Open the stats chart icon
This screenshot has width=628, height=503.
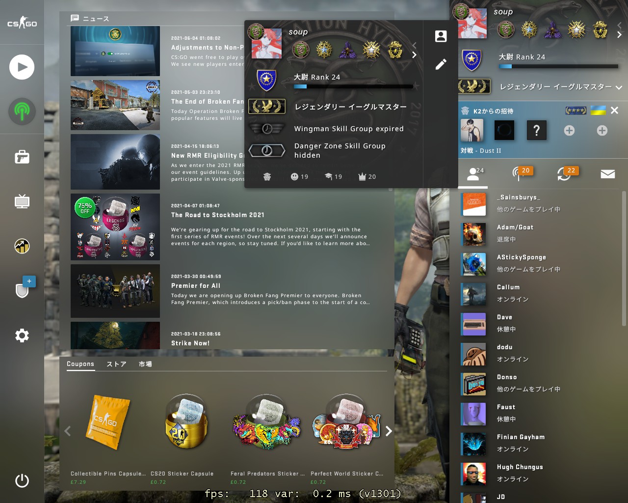(22, 246)
